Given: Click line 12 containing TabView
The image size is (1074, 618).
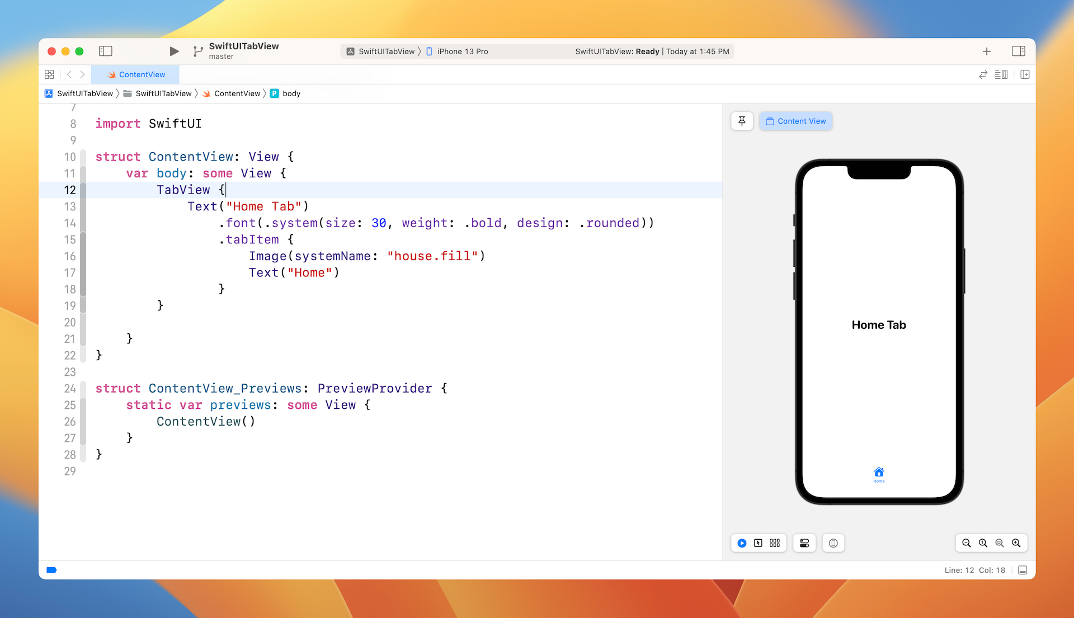Looking at the screenshot, I should click(185, 190).
